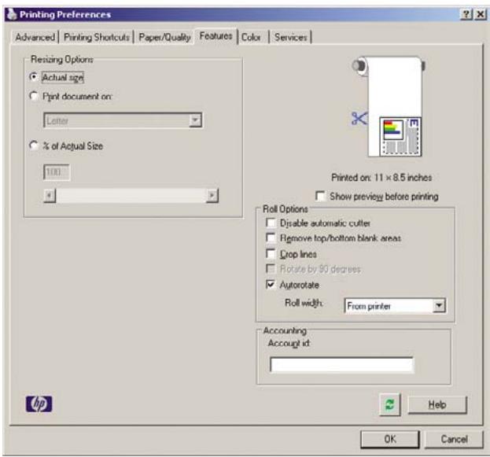Click the HP logo icon
Image resolution: width=490 pixels, height=457 pixels.
tap(39, 404)
